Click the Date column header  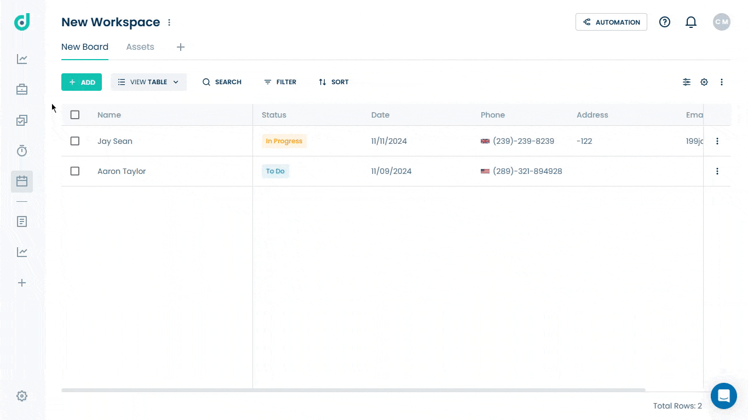tap(381, 115)
